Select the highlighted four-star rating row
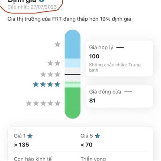This screenshot has height=161, width=161. click(x=47, y=85)
